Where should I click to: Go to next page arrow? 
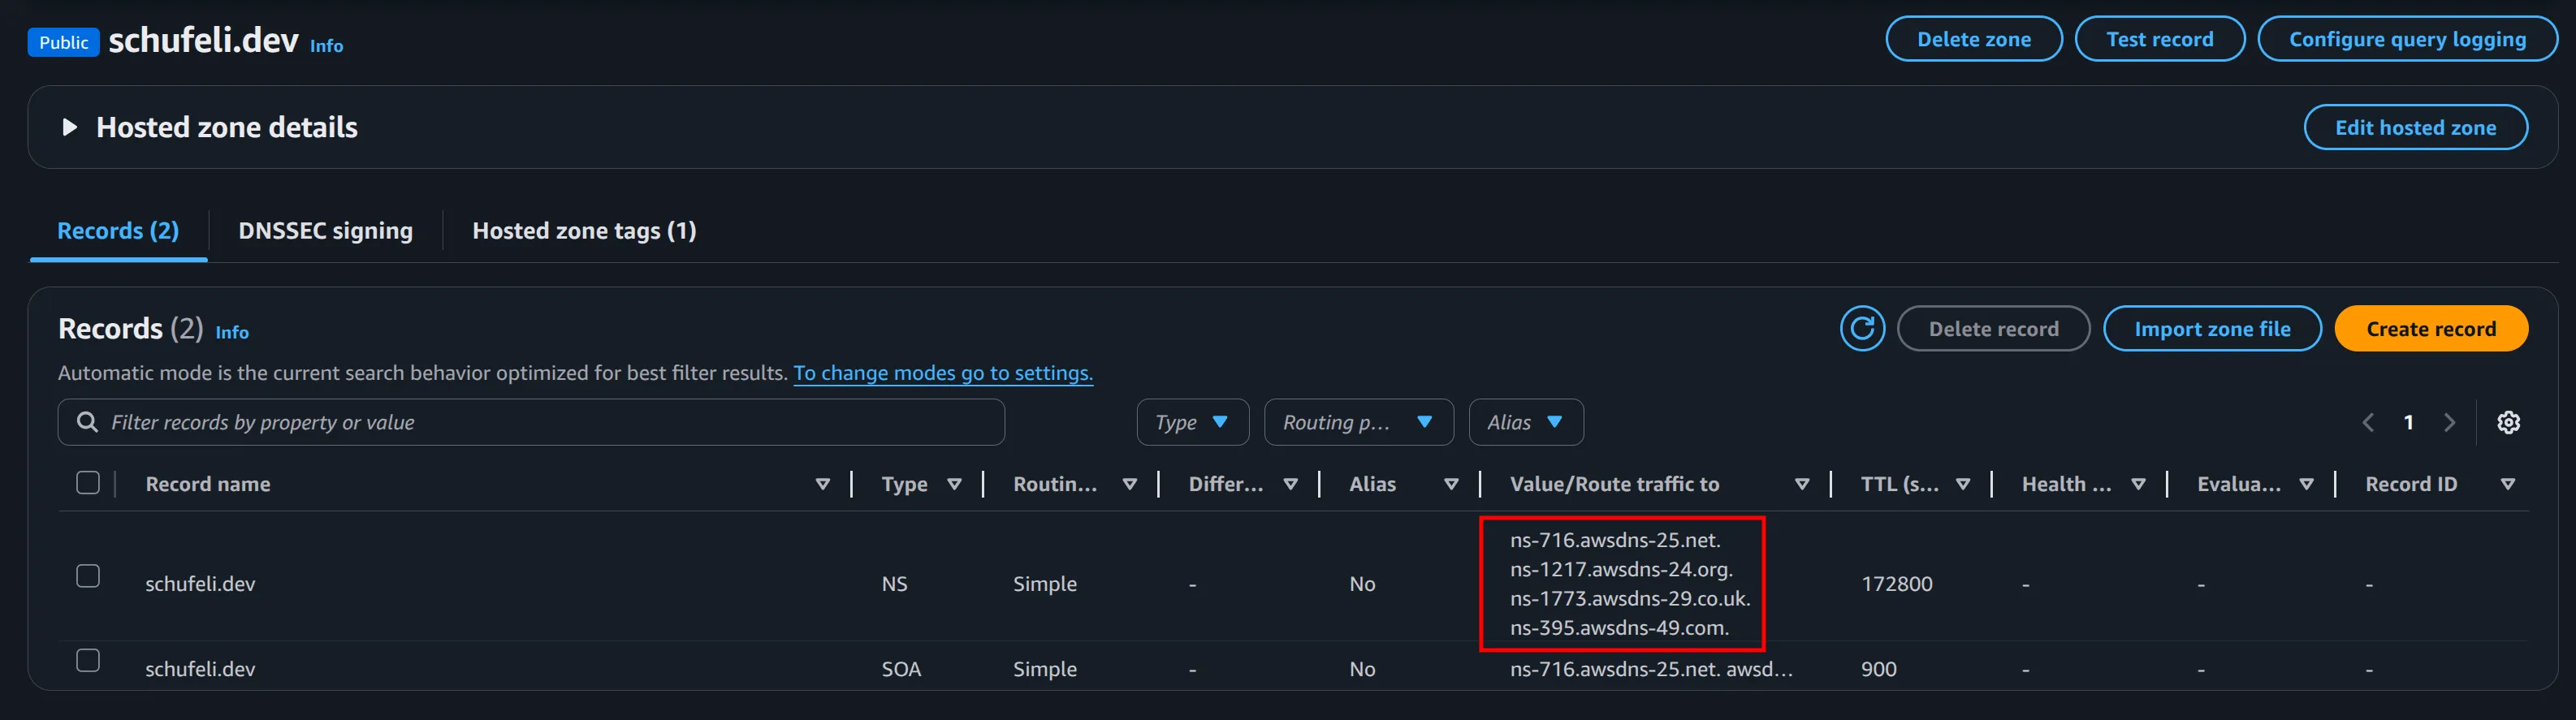click(2449, 422)
